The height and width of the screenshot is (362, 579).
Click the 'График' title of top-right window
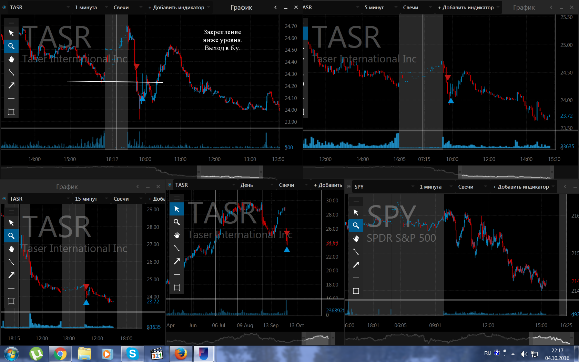click(524, 7)
